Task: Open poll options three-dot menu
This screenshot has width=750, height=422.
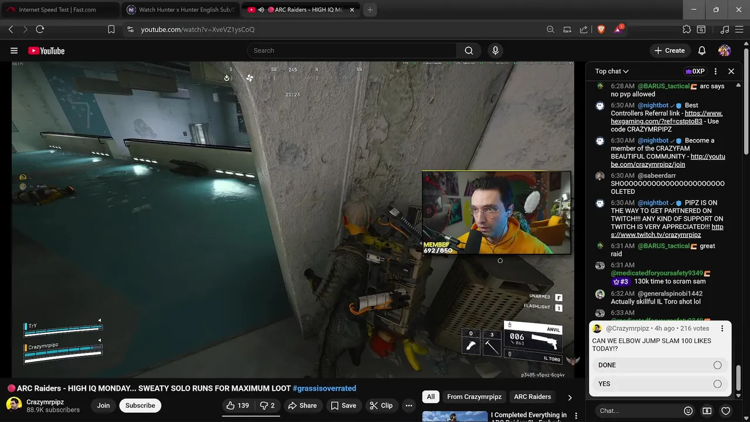Action: (x=722, y=329)
